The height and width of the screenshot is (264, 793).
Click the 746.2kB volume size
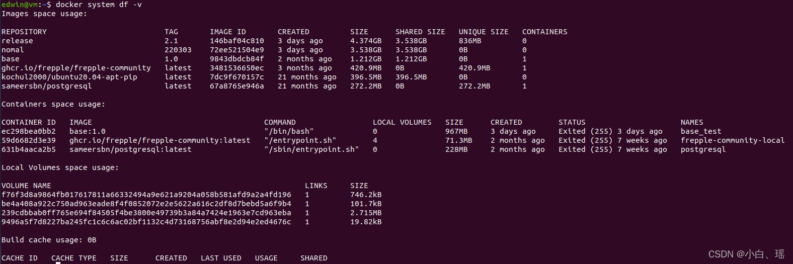pyautogui.click(x=366, y=195)
